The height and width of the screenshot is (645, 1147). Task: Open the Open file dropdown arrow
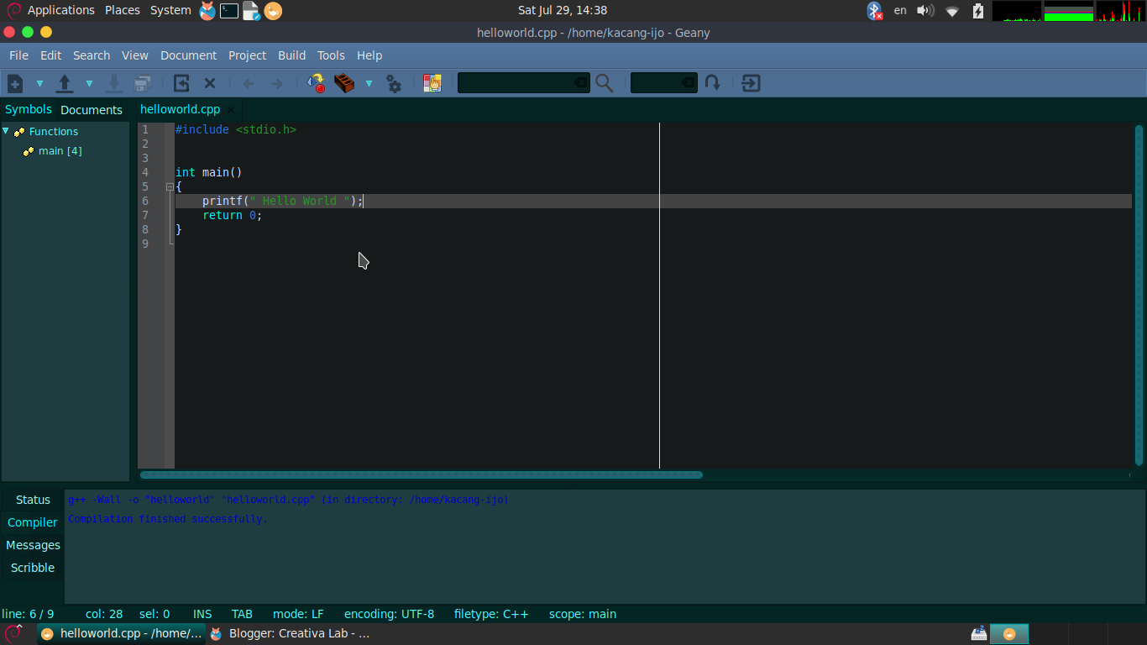pyautogui.click(x=89, y=83)
